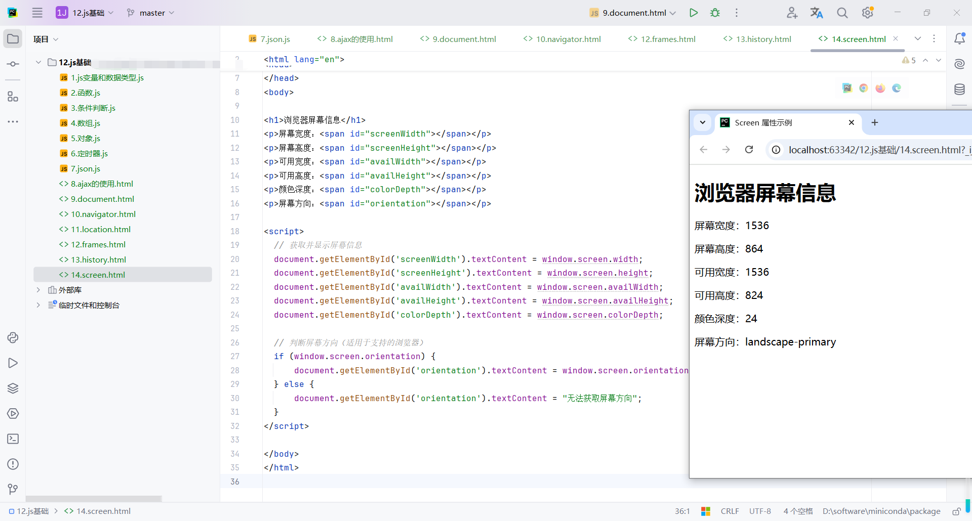This screenshot has width=972, height=521.
Task: Jump to previous highlighted problem arrow
Action: pos(925,60)
